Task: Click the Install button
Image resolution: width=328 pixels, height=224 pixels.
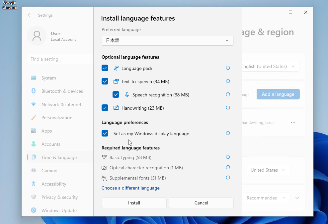Action: coord(134,203)
